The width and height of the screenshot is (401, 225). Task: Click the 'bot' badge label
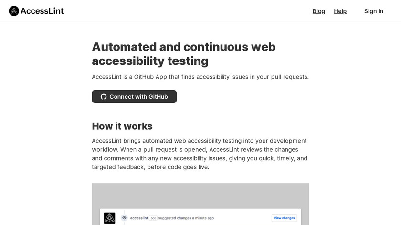coord(153,218)
